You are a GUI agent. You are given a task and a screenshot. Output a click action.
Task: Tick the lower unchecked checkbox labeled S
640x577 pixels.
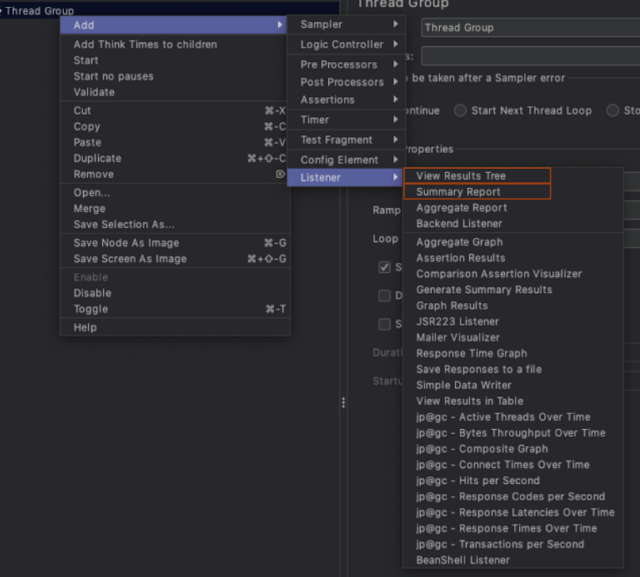coord(384,324)
